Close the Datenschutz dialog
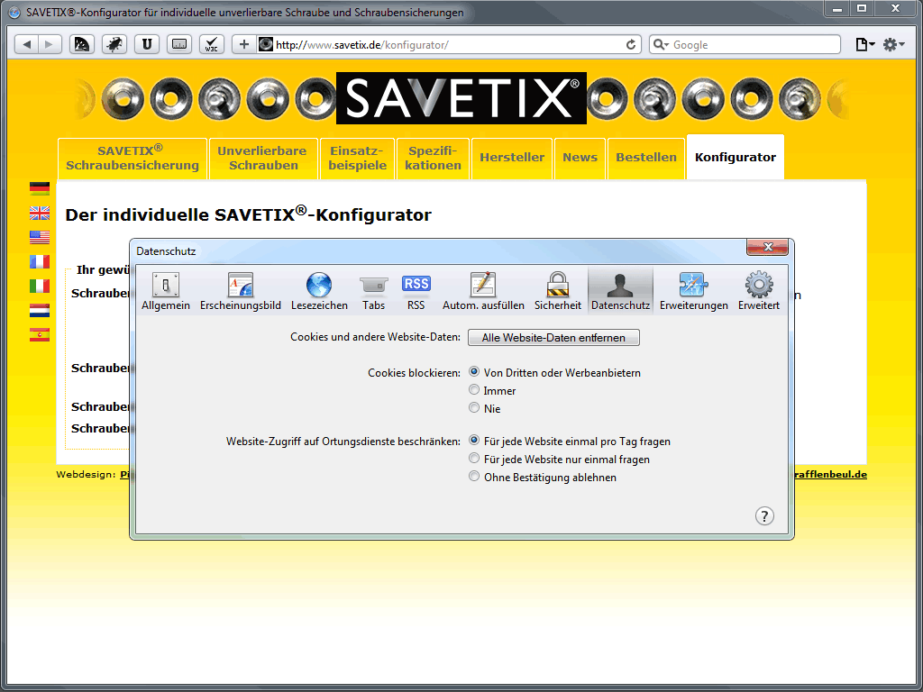The image size is (923, 692). 767,247
